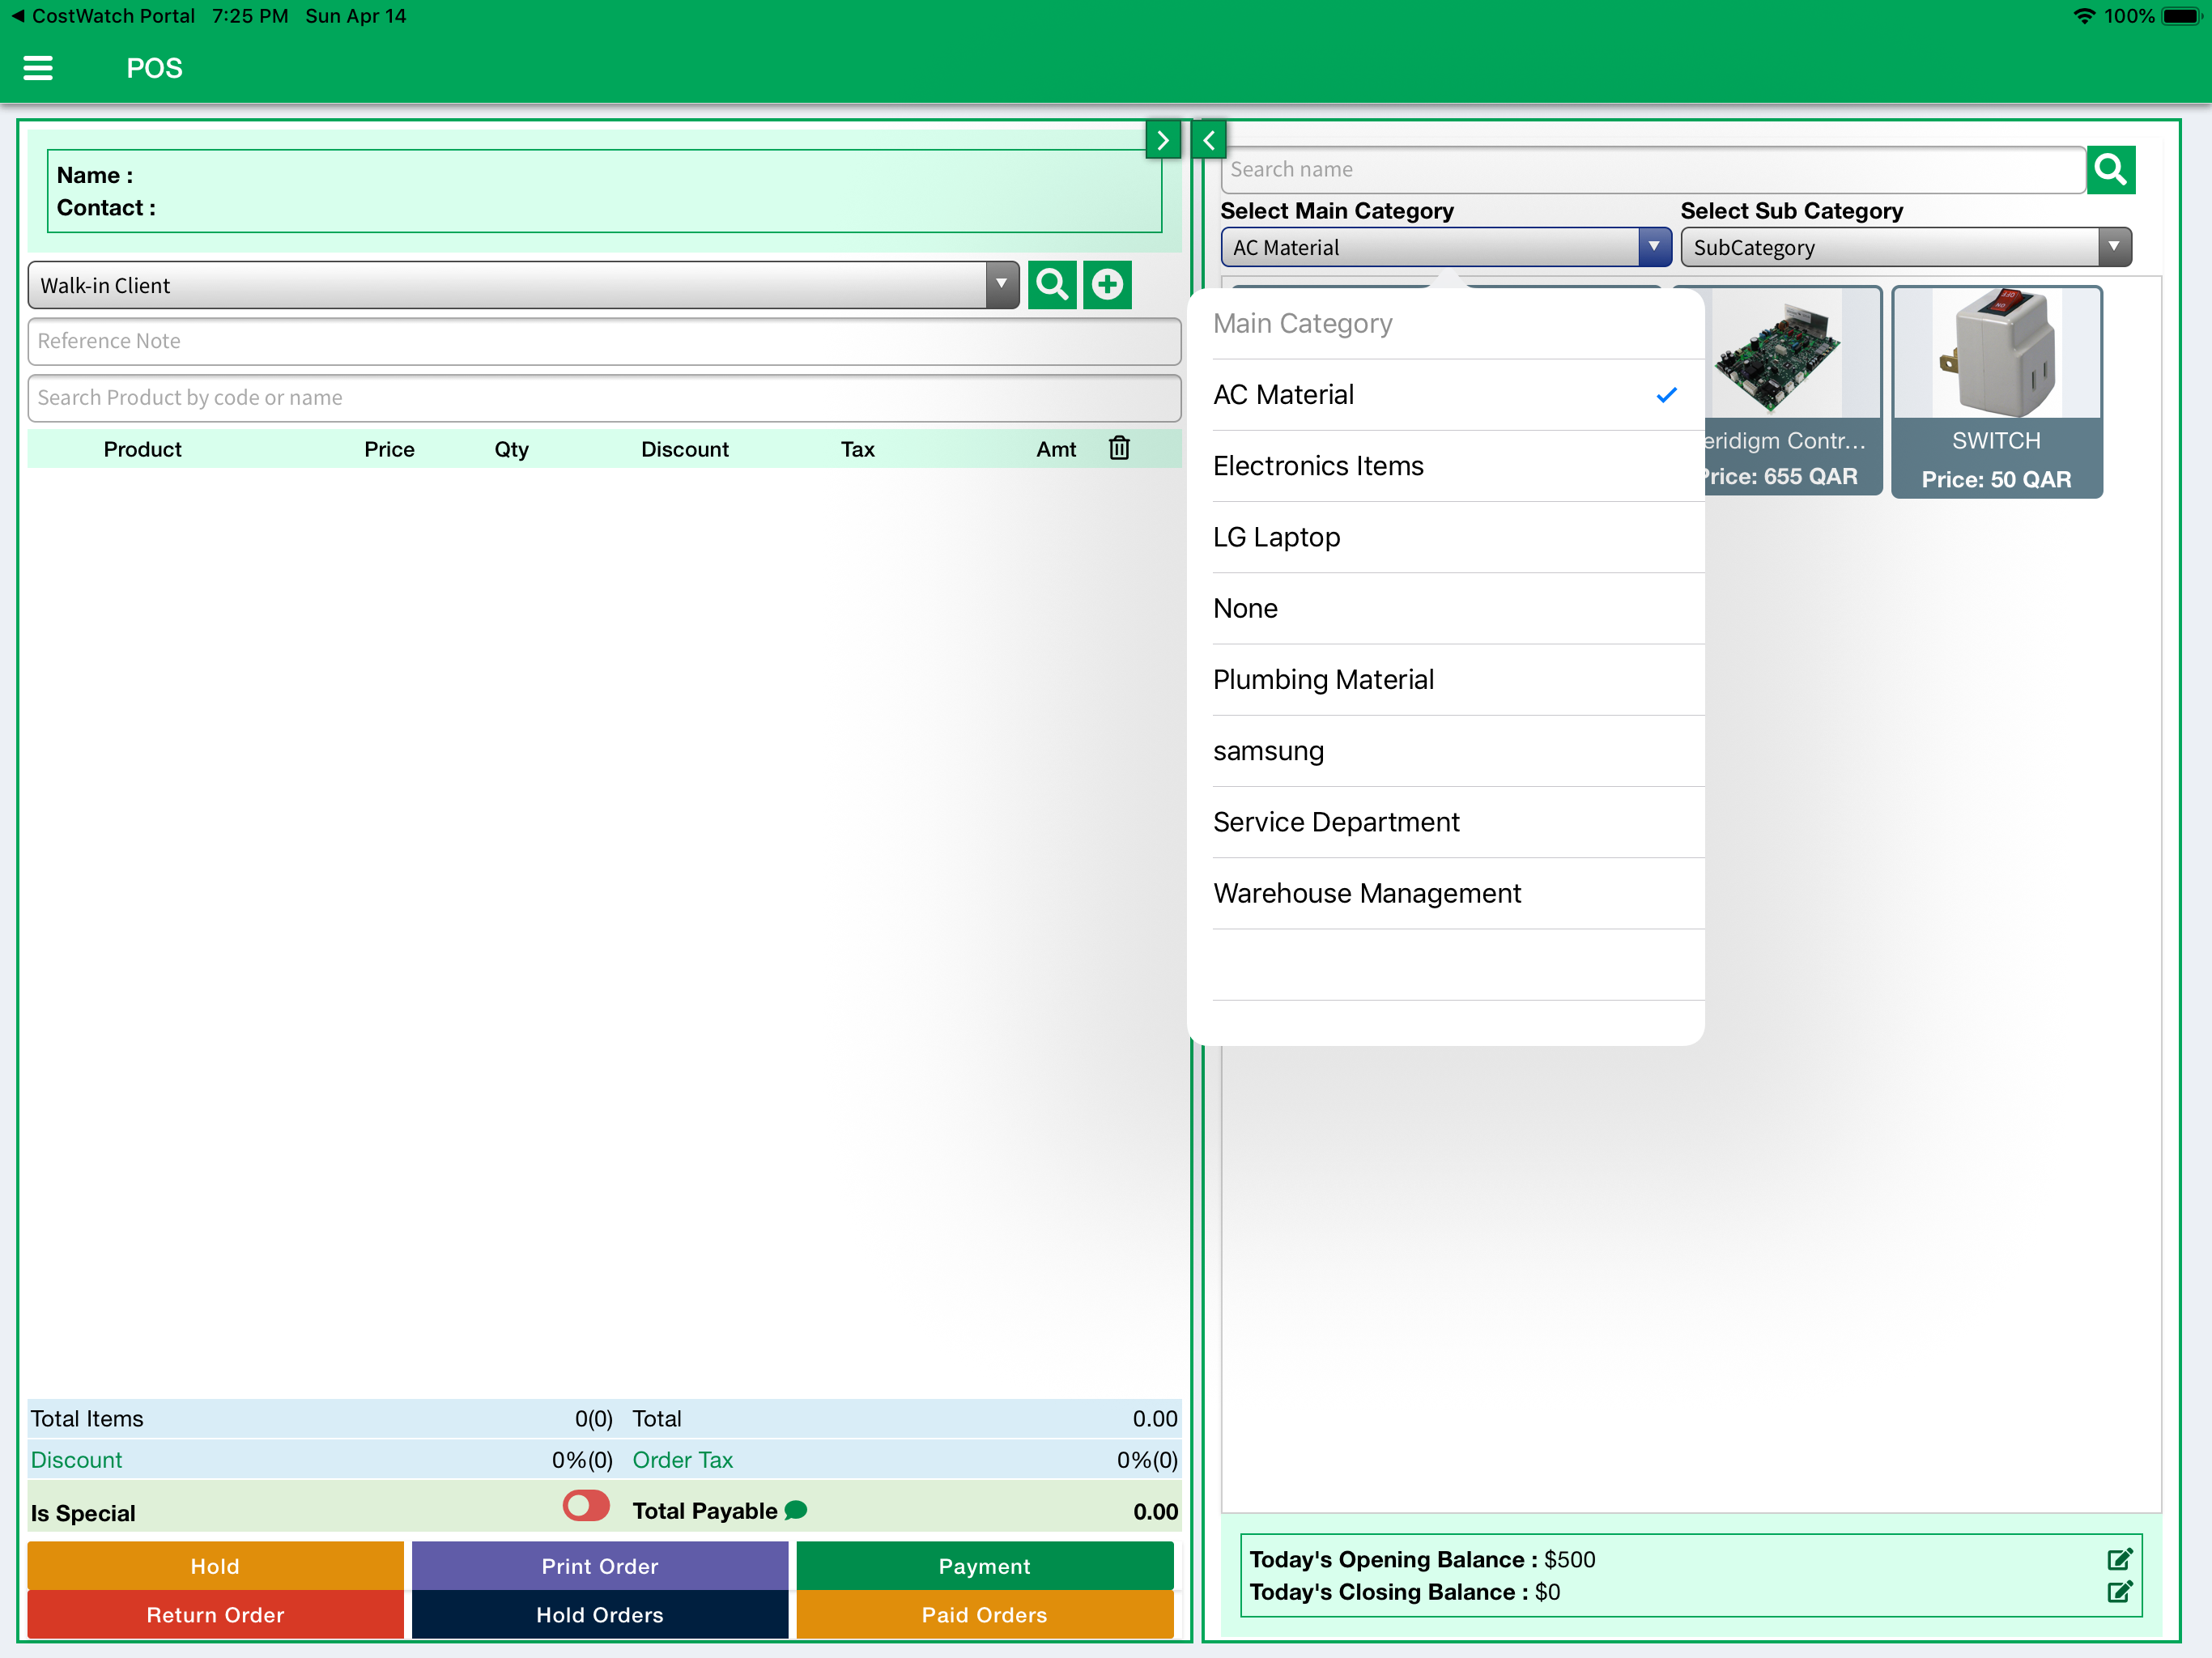This screenshot has width=2212, height=1658.
Task: Search client with the magnifier icon
Action: tap(1052, 285)
